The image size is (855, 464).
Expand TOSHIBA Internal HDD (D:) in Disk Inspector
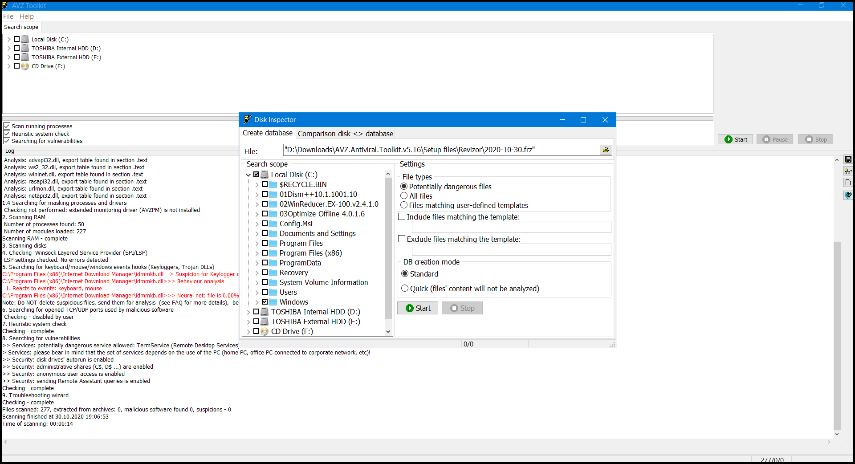coord(248,312)
